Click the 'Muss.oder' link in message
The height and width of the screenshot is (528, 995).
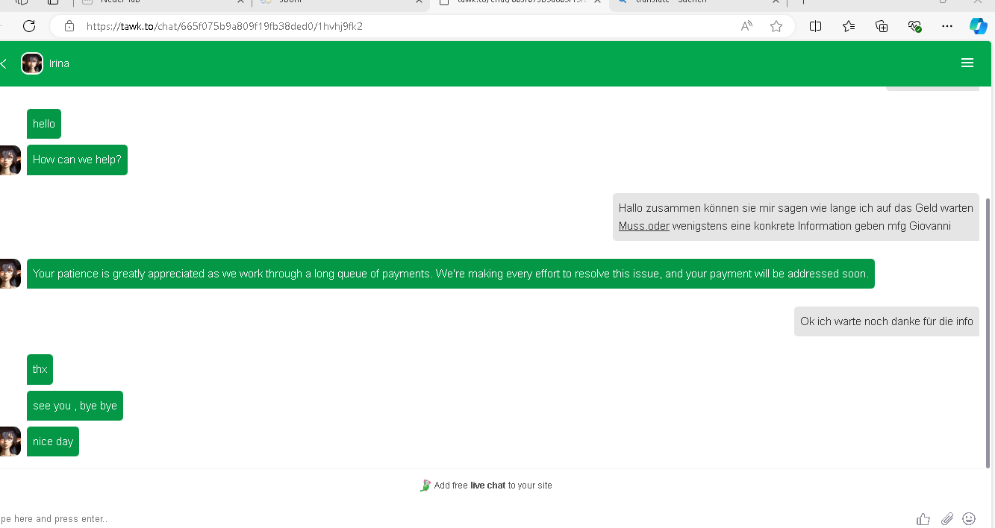pyautogui.click(x=643, y=226)
